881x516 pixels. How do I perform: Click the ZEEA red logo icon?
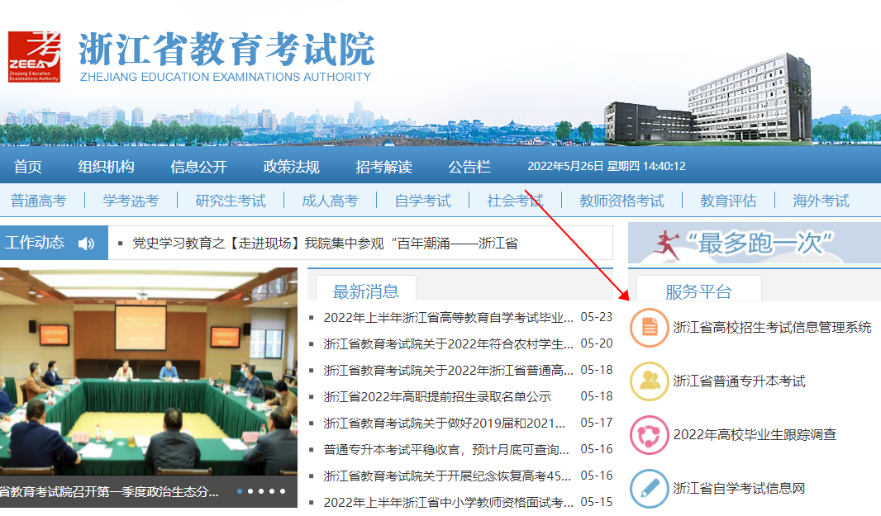point(34,57)
